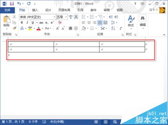Open shading paint bucket color

click(84, 28)
